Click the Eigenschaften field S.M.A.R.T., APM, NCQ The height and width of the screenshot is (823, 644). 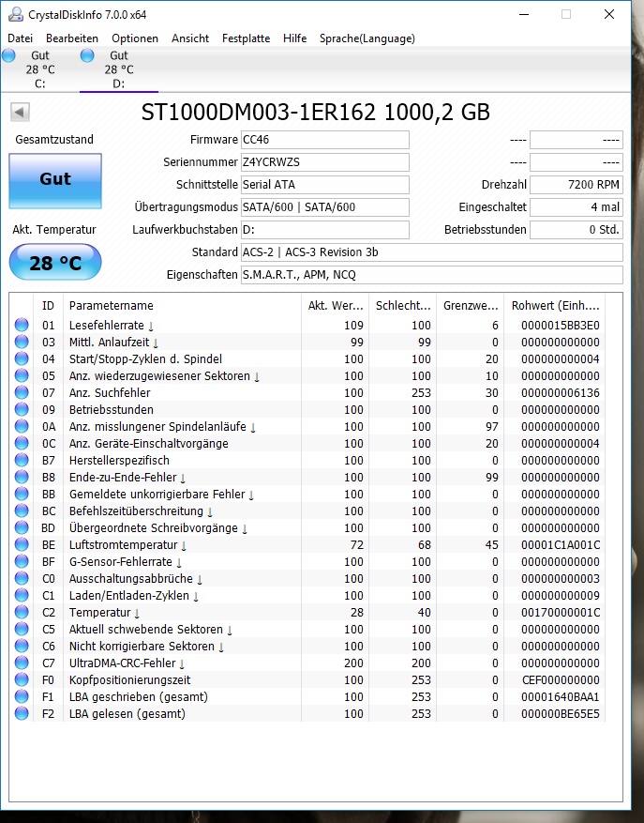tap(431, 275)
